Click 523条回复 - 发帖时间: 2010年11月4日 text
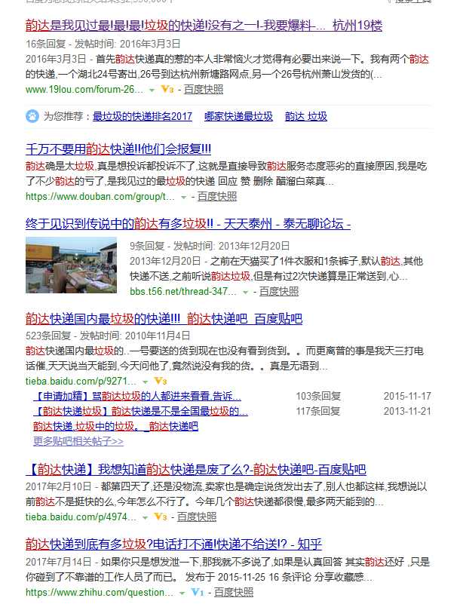469x604 pixels. click(x=108, y=336)
